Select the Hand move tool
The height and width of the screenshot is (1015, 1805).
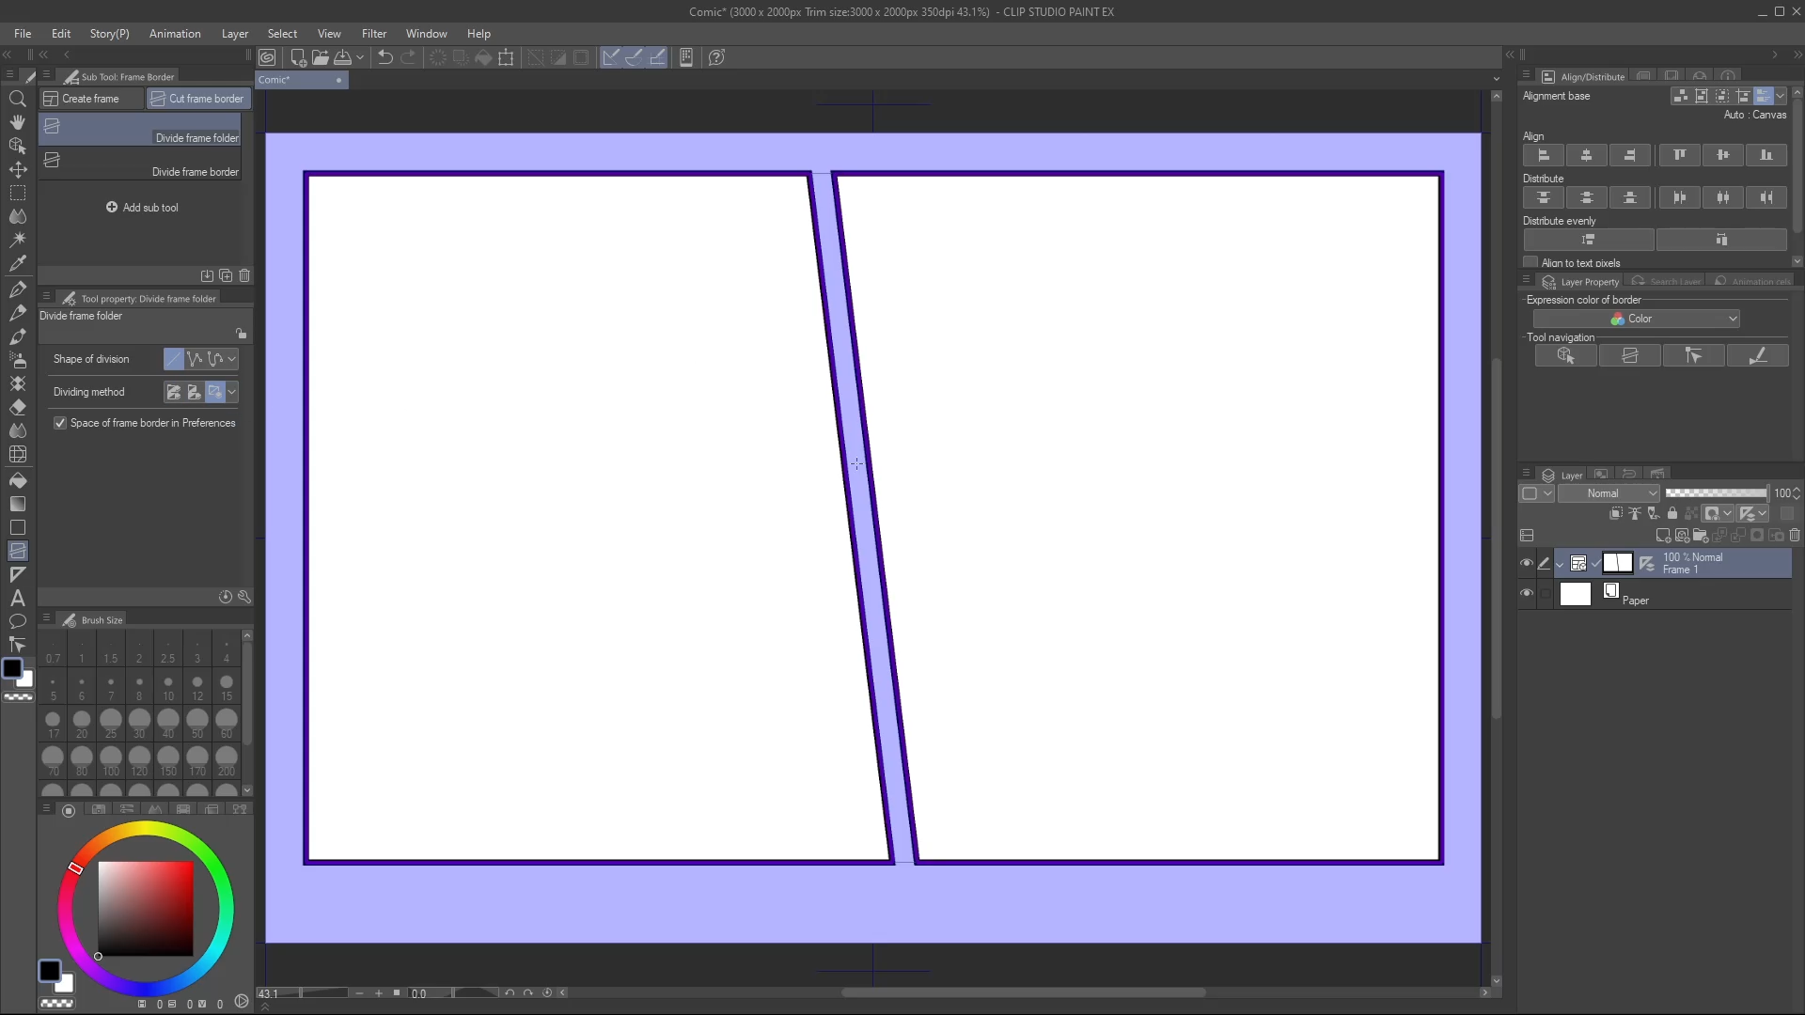point(17,122)
